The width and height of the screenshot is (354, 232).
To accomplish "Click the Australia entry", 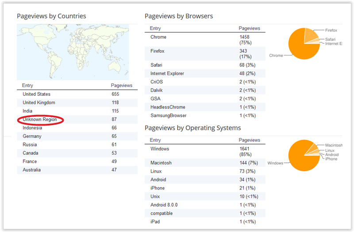I will click(31, 170).
